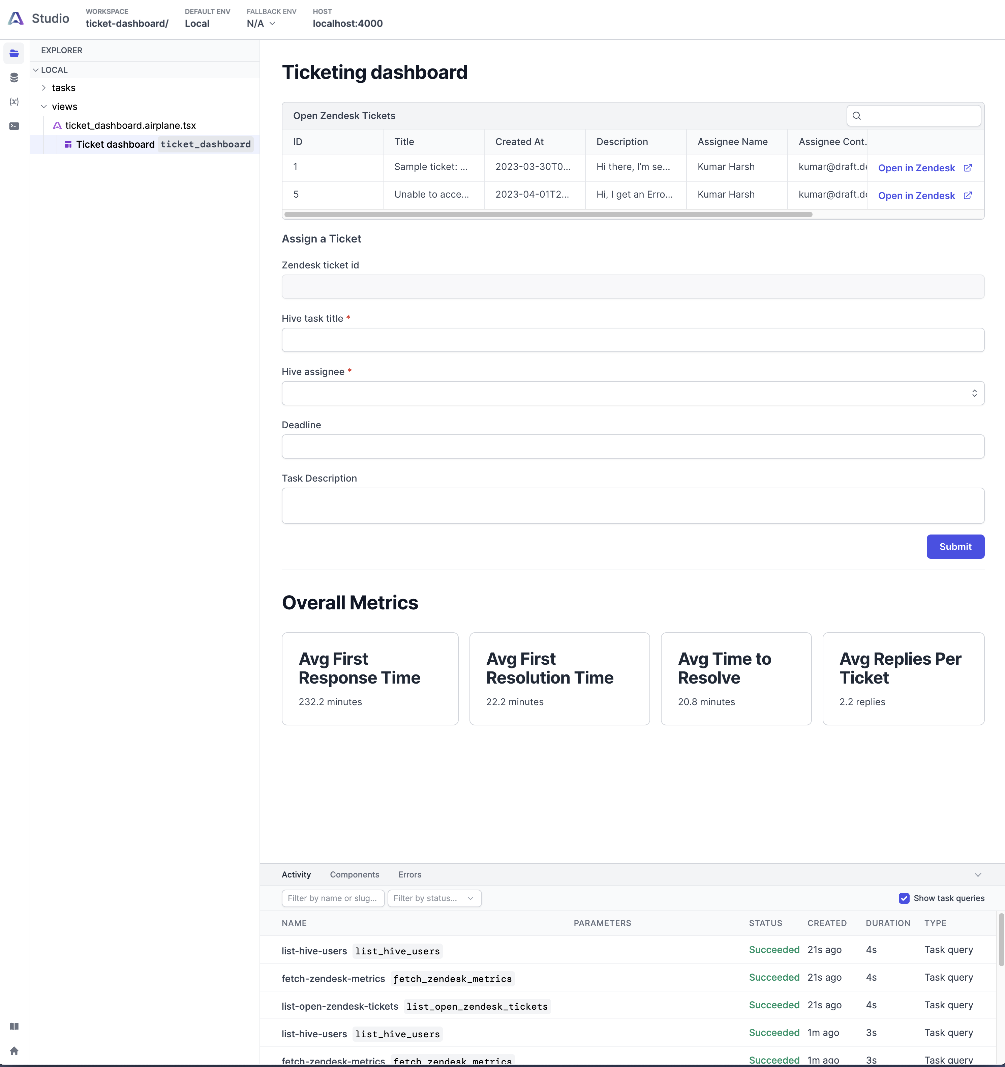Open the terminal sidebar icon

(14, 126)
